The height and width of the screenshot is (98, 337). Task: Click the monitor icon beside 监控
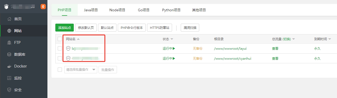9,78
